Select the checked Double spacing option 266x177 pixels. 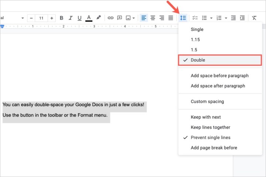point(220,60)
